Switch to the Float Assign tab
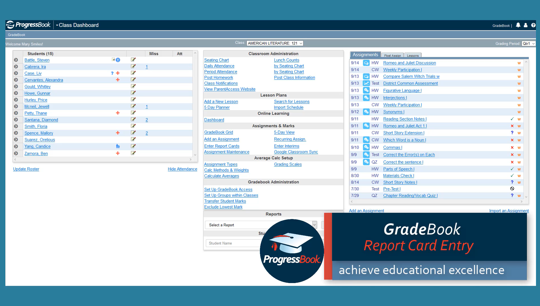The width and height of the screenshot is (540, 306). tap(393, 56)
